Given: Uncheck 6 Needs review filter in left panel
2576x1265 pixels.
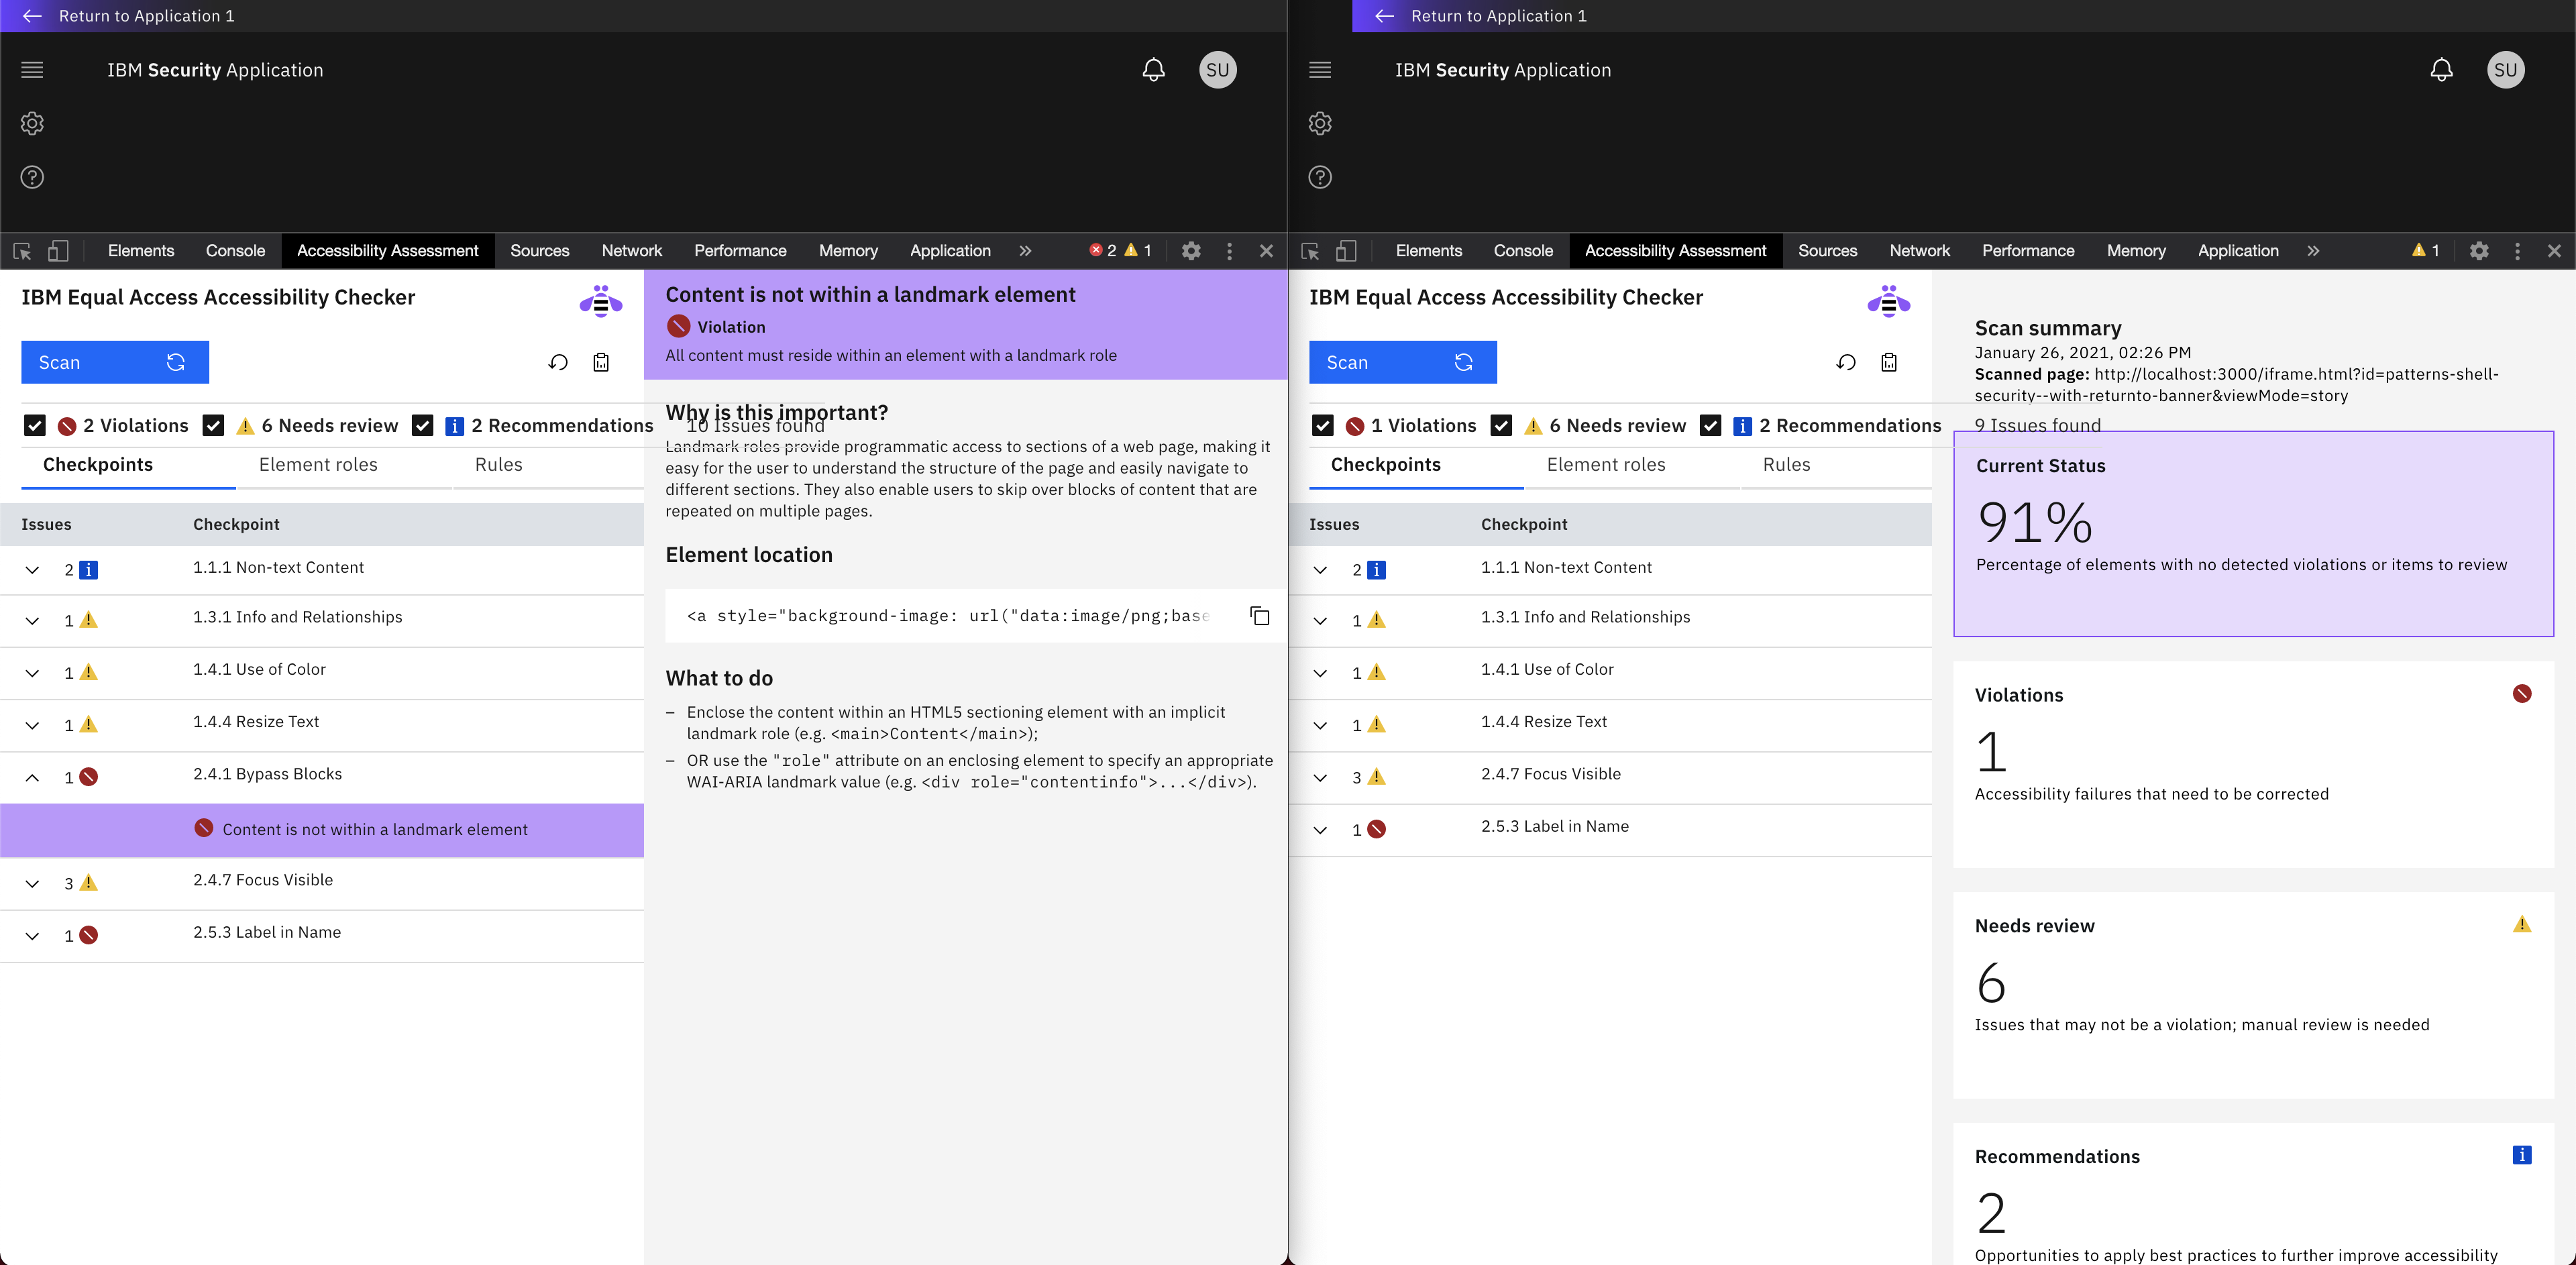Looking at the screenshot, I should (x=213, y=426).
